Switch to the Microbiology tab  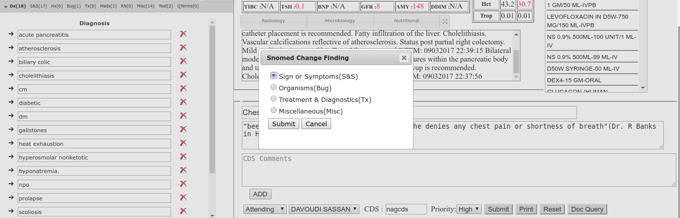(340, 21)
